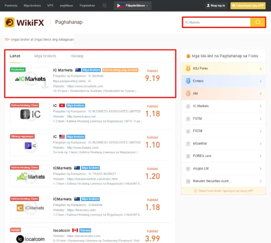Click the Australian flag next to IC Markets
Image resolution: width=271 pixels, height=243 pixels.
click(78, 70)
